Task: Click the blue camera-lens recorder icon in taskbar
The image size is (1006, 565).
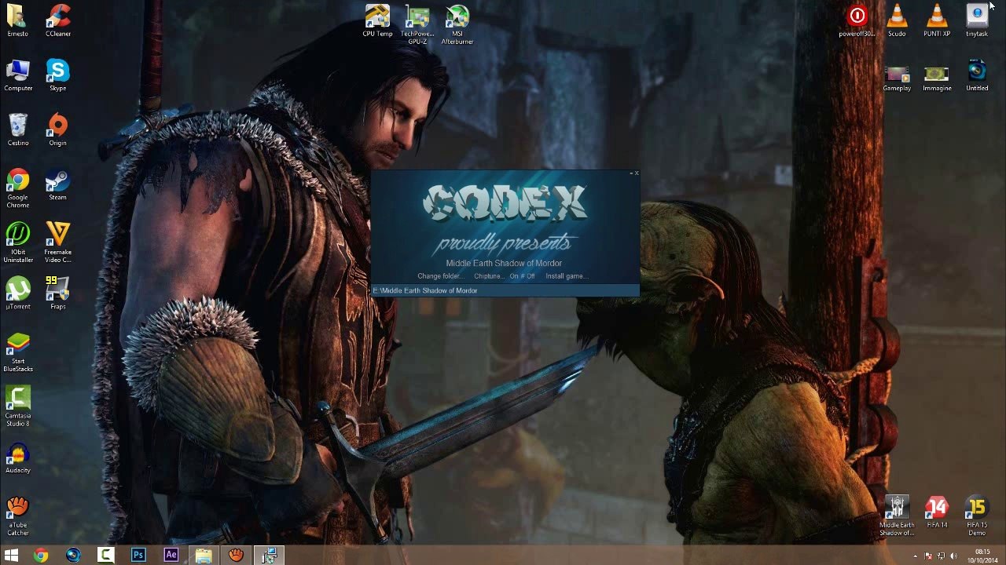Action: (x=73, y=556)
